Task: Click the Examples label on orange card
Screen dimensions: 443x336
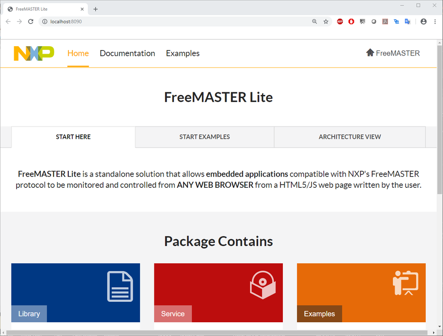Action: (x=320, y=314)
